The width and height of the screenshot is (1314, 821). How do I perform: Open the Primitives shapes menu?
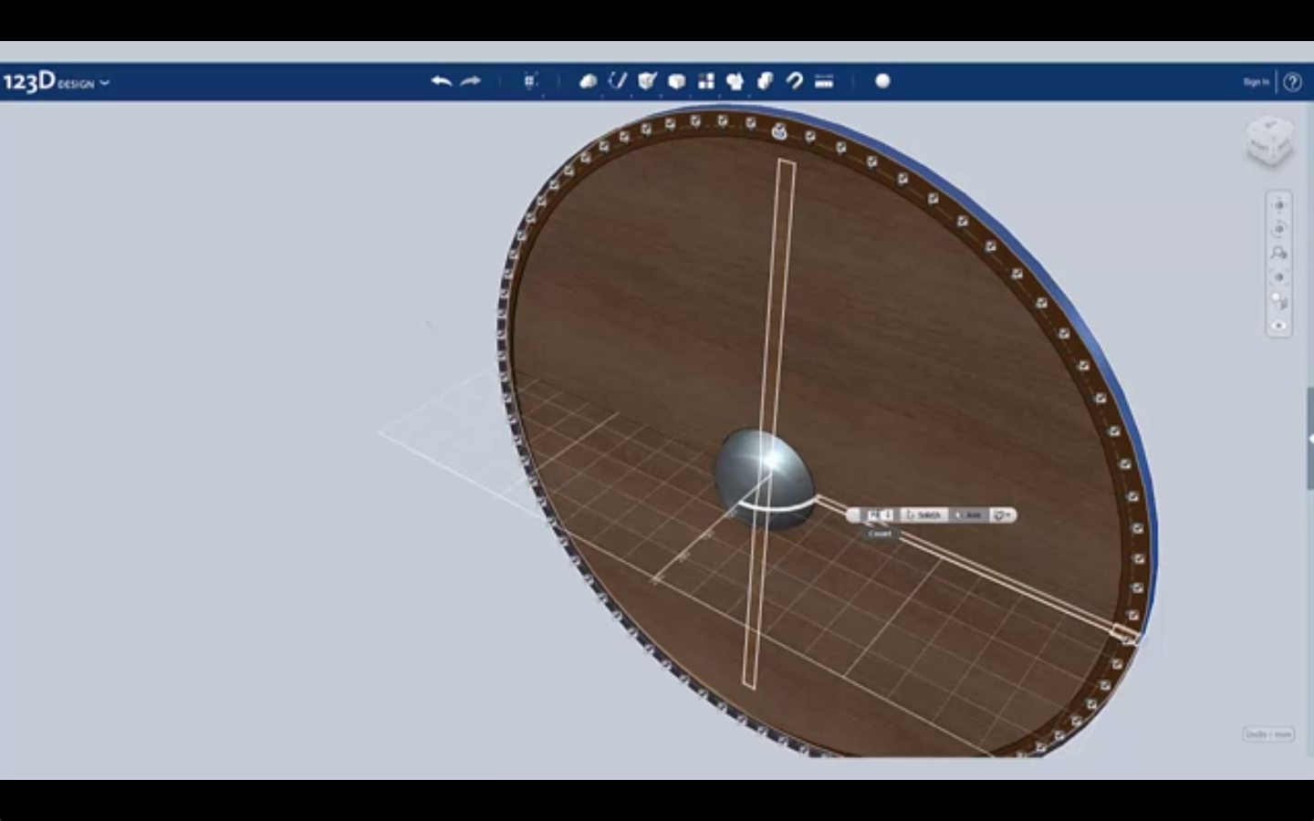click(x=589, y=81)
